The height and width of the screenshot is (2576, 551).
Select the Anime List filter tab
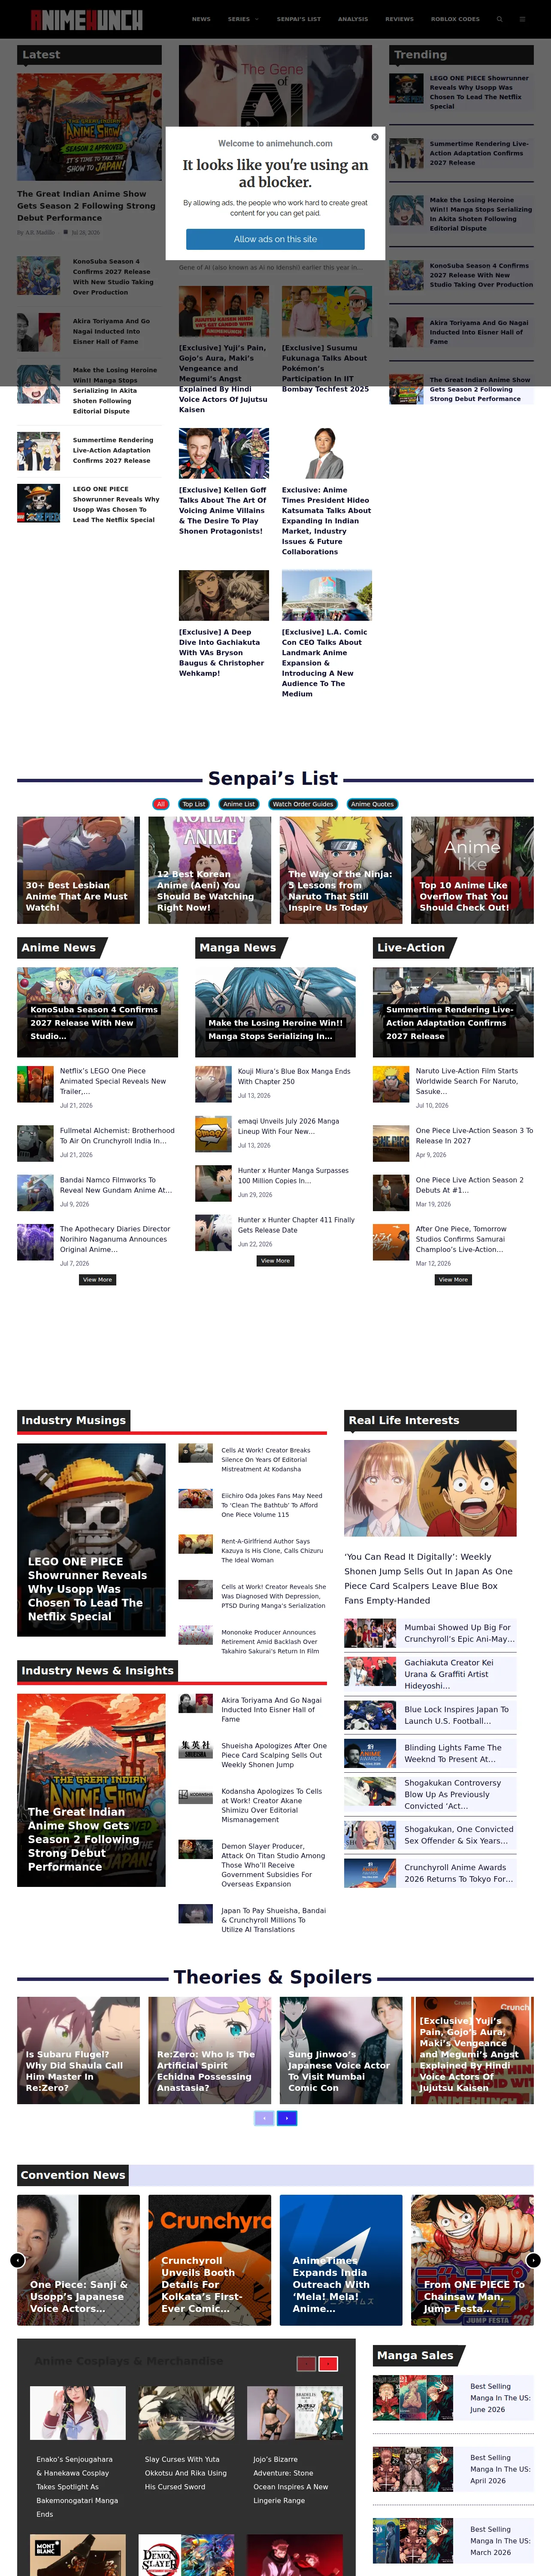coord(239,804)
